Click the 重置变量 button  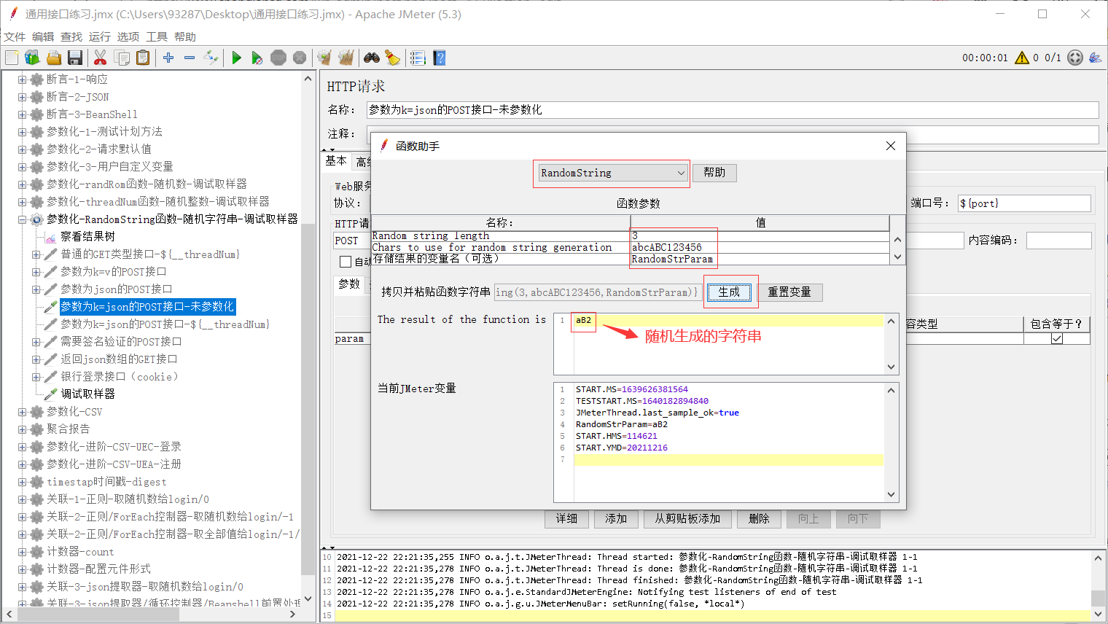(x=789, y=292)
